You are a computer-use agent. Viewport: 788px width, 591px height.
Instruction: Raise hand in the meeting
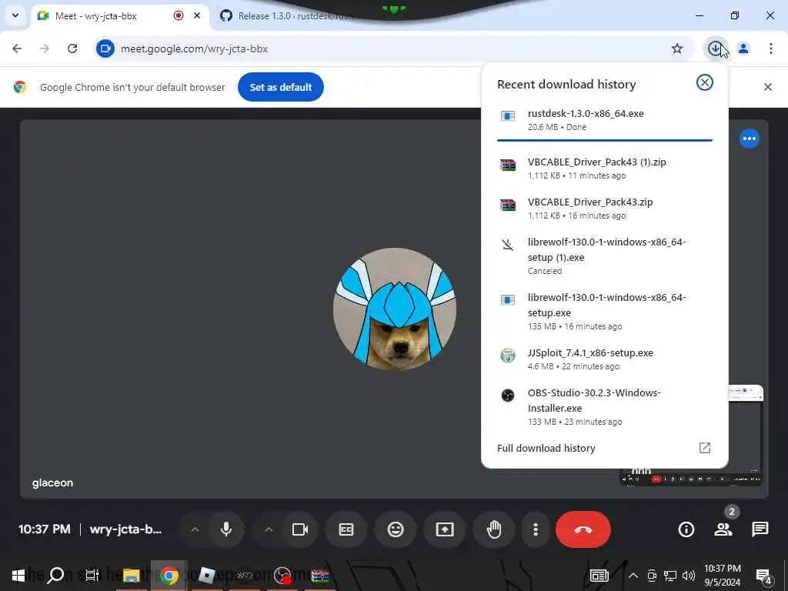coord(494,529)
